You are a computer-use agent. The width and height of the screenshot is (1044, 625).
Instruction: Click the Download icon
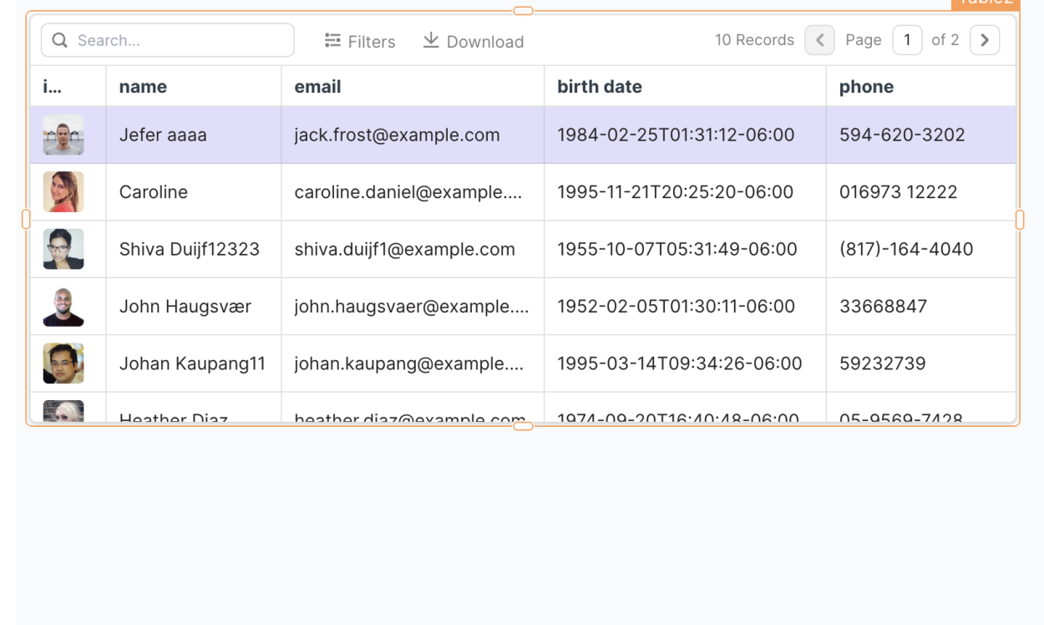pyautogui.click(x=431, y=40)
